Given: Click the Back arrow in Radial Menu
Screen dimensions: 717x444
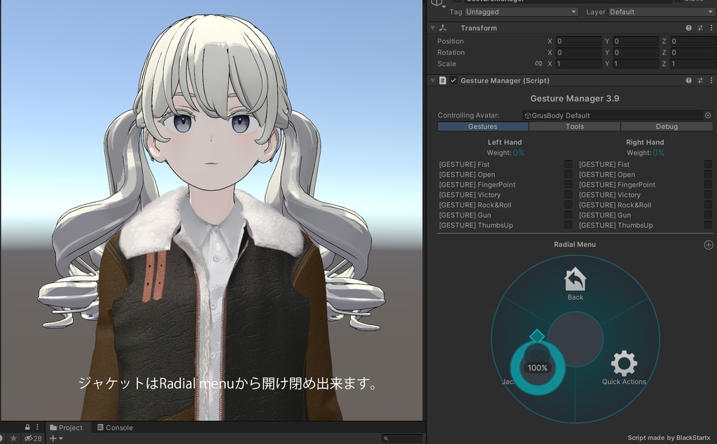Looking at the screenshot, I should point(576,280).
